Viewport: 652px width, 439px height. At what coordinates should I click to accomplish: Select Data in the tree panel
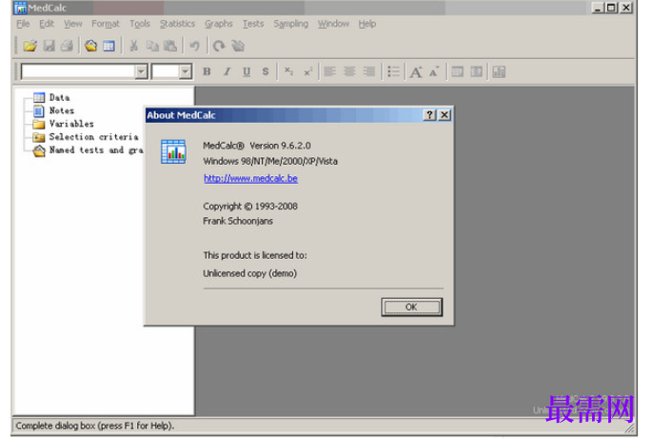tap(59, 97)
